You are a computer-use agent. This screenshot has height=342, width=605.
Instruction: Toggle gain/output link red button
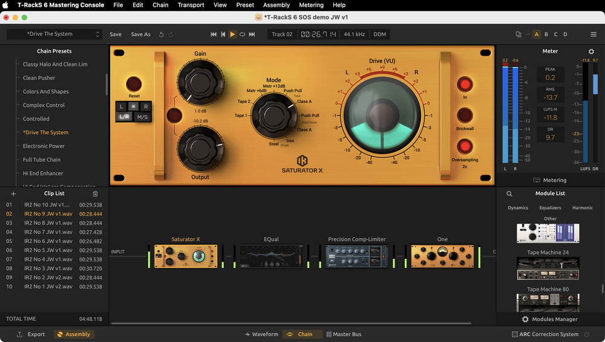(174, 115)
